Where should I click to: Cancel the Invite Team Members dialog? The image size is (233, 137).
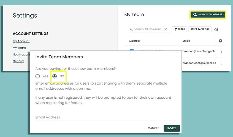coord(153,128)
